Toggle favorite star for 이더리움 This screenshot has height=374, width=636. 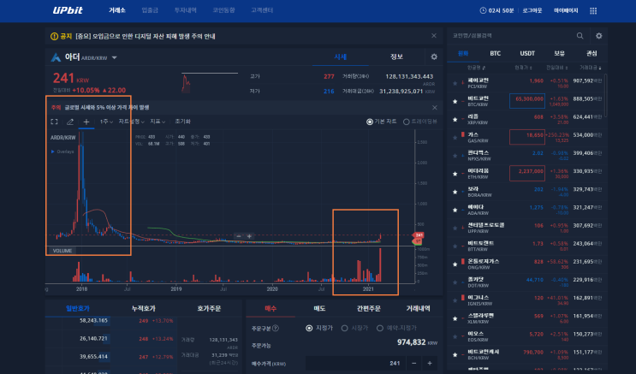[x=455, y=174]
